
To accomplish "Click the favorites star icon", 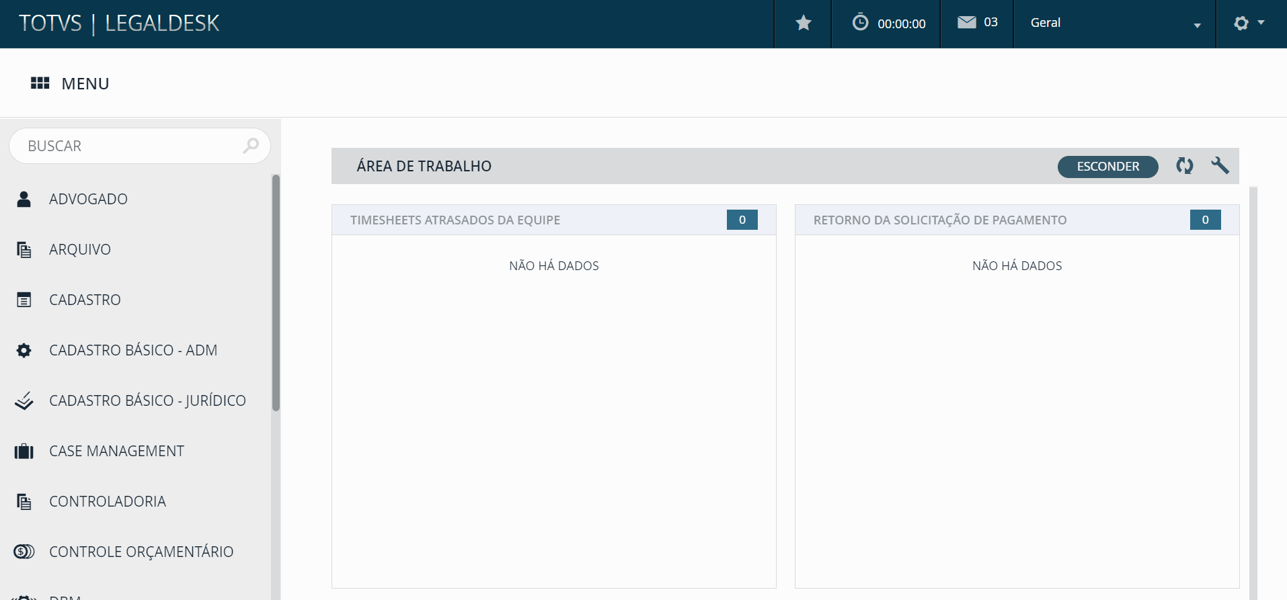I will pyautogui.click(x=803, y=24).
